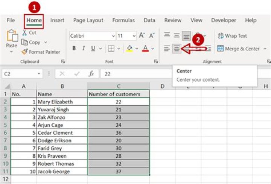Open the Clipboard dialog launcher
The image size is (271, 184).
pos(63,61)
